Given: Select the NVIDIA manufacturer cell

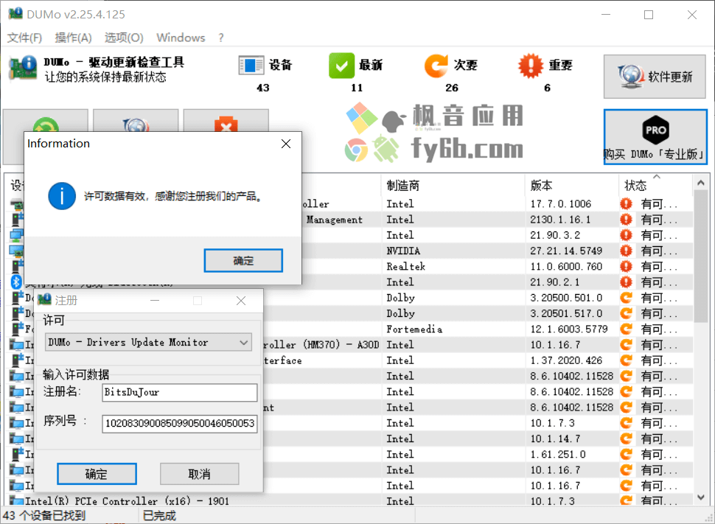Looking at the screenshot, I should (403, 251).
